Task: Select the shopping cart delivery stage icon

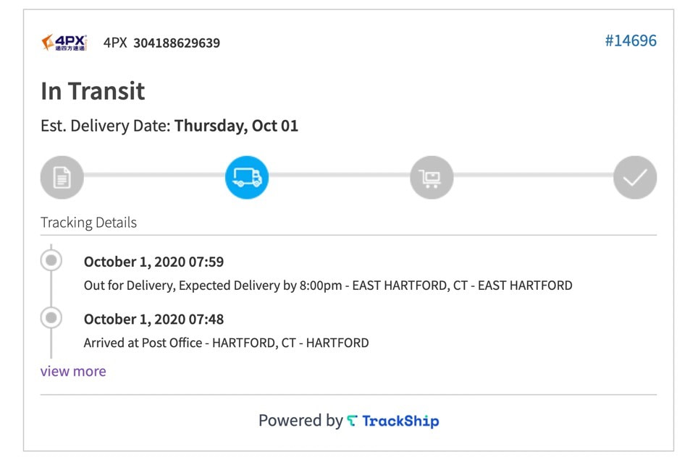Action: (432, 176)
